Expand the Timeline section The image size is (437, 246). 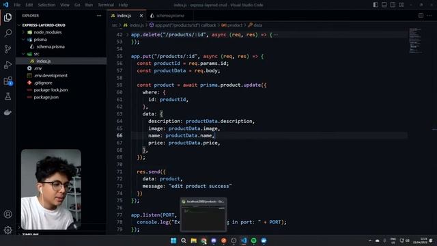(x=30, y=234)
